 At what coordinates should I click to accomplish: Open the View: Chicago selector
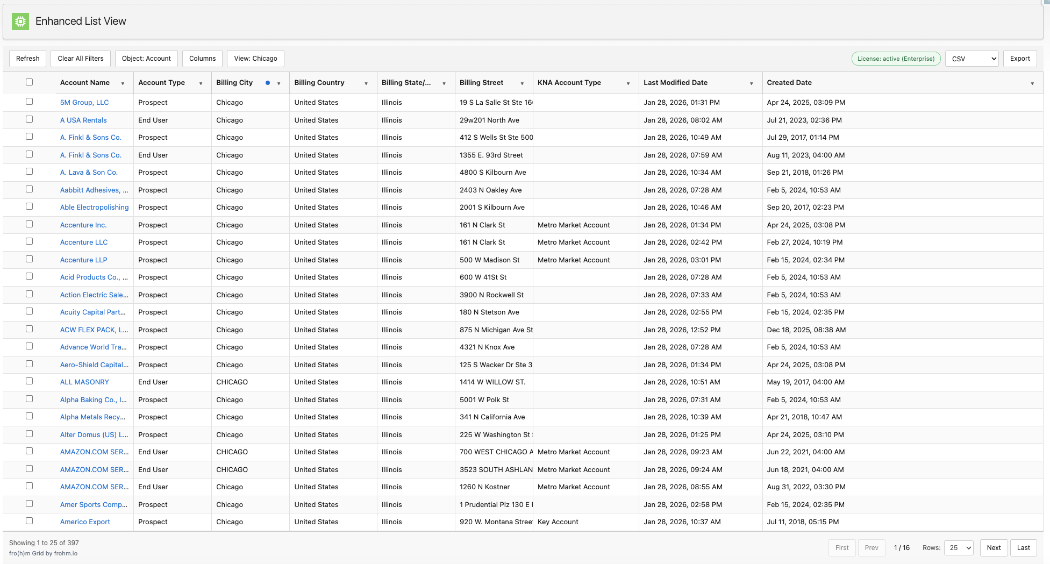tap(255, 59)
